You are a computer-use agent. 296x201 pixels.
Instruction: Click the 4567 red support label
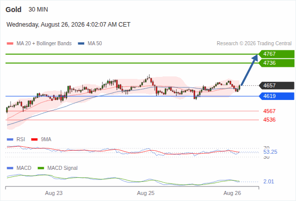[269, 111]
